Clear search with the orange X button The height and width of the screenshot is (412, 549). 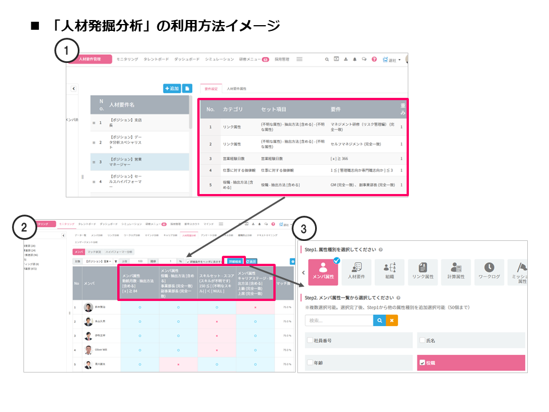(392, 320)
